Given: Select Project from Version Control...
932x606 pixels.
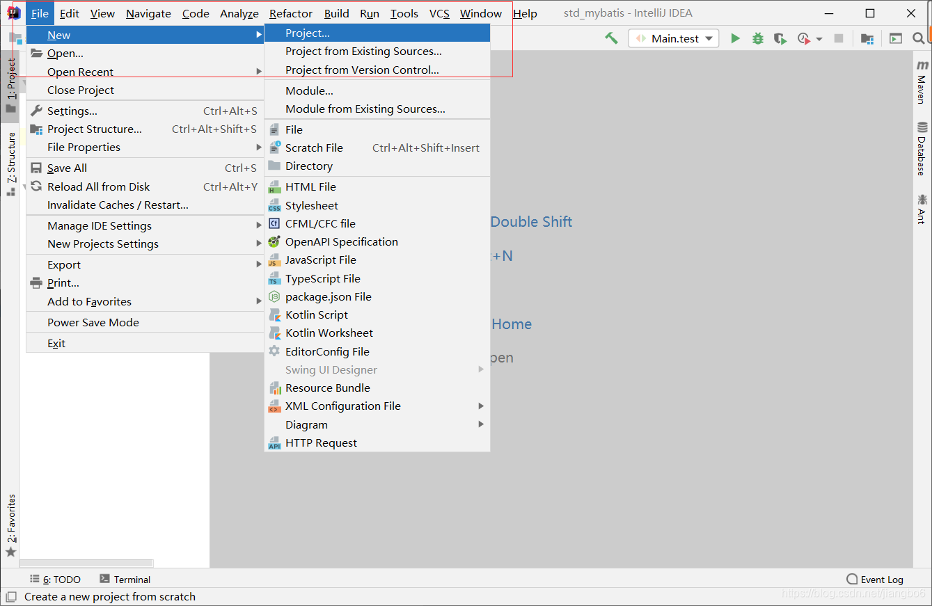Looking at the screenshot, I should [377, 70].
